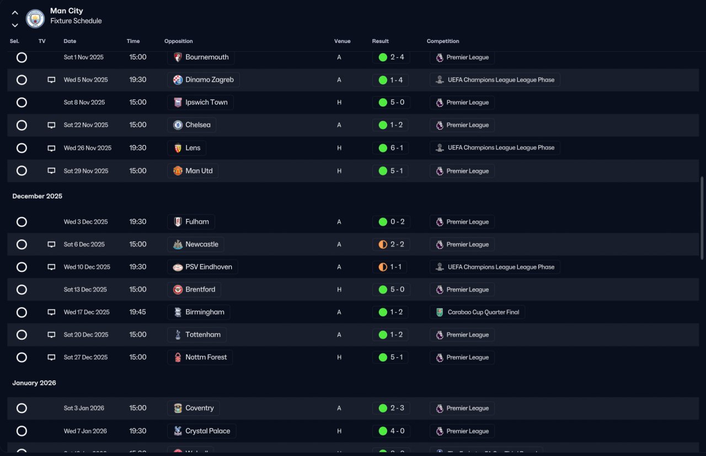Click the TV icon for Dinamo Zagreb match
The height and width of the screenshot is (456, 706).
pos(51,80)
